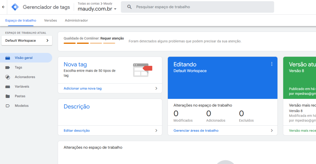Switch to the Administrador tab

[77, 20]
